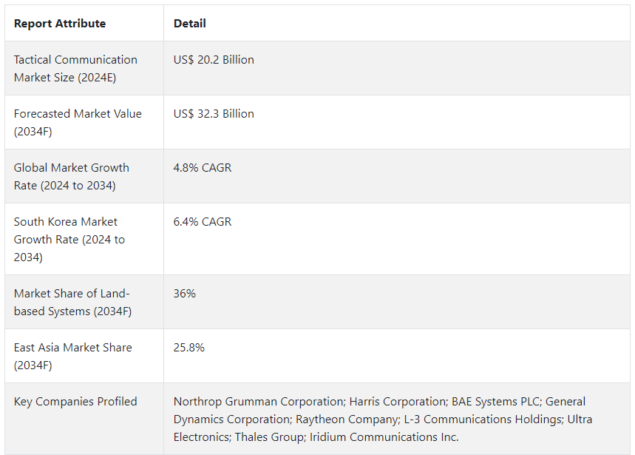Click the 36% value
This screenshot has width=635, height=455.
185,294
